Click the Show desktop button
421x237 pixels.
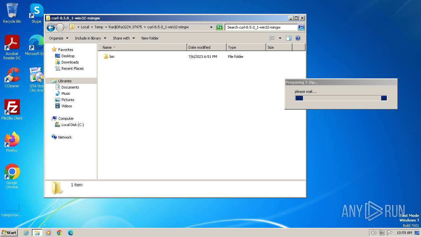(x=417, y=233)
